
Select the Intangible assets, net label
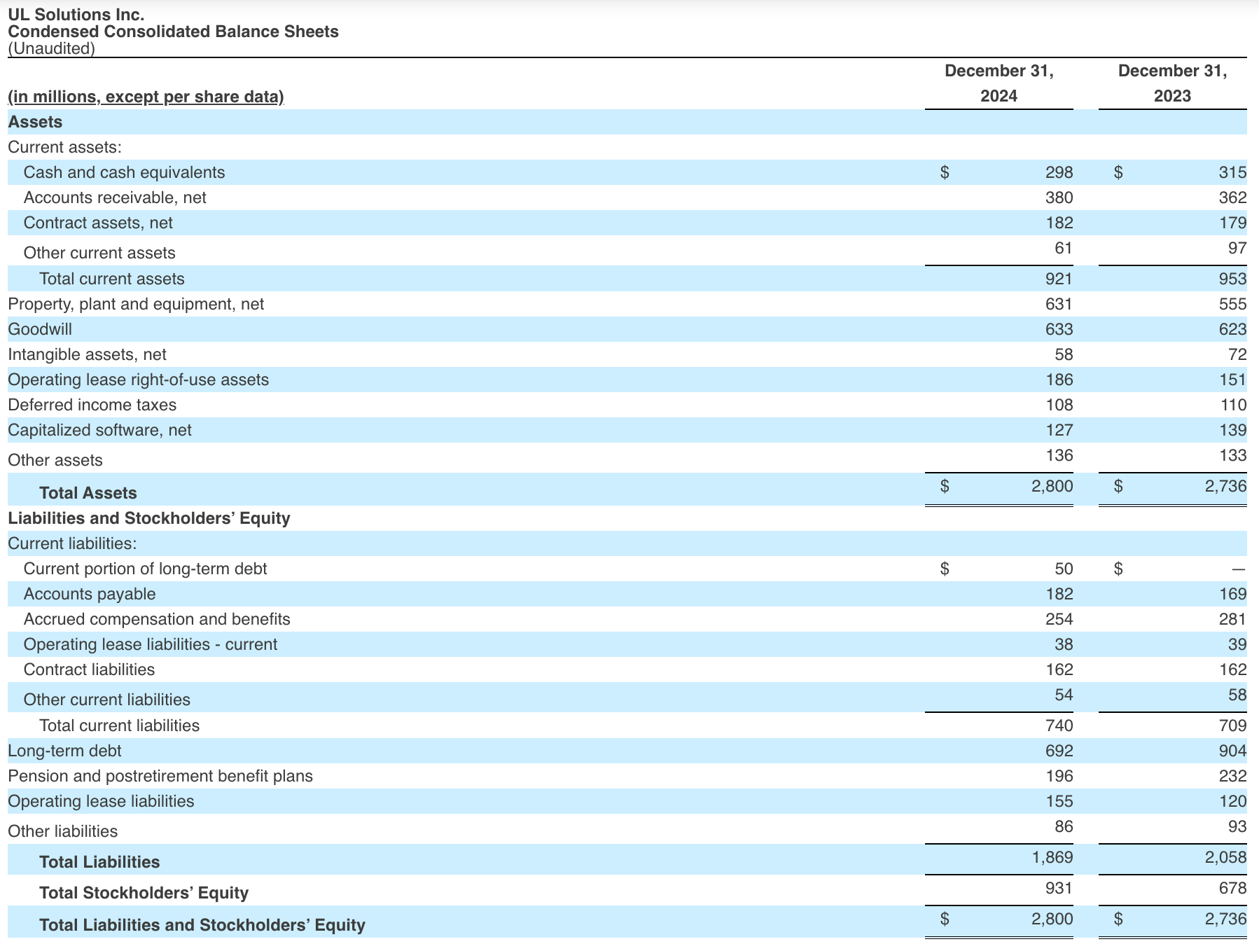tap(87, 354)
